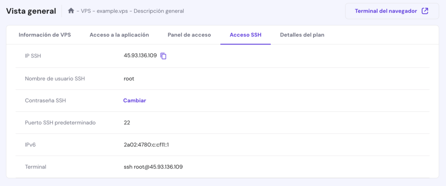Screen dimensions: 446x186
Task: Click the VPS breadcrumb item
Action: click(87, 11)
